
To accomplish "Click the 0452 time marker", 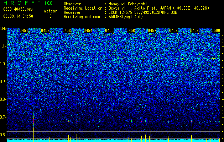I will 45,31.
